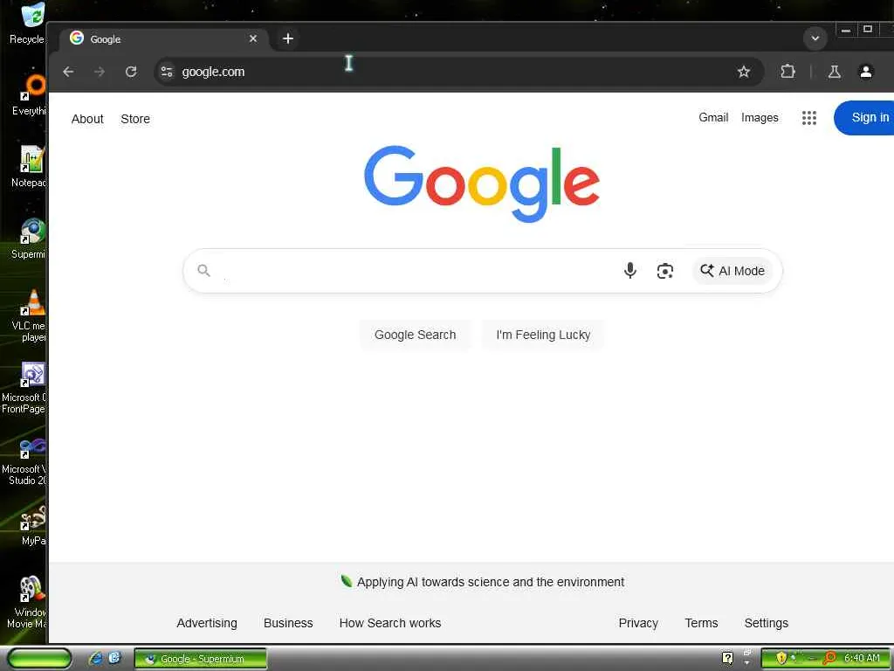
Task: Bookmark this page with the star icon
Action: click(744, 72)
